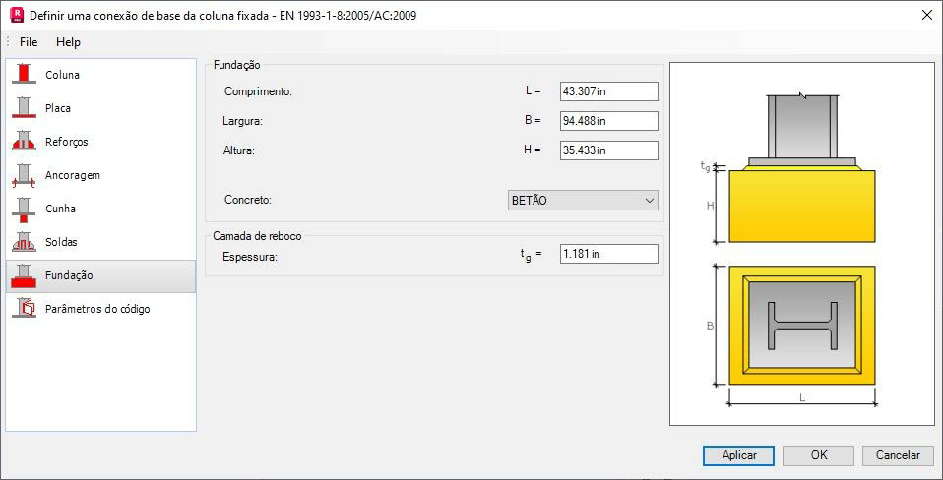This screenshot has height=480, width=943.
Task: Open Parâmetros do código icon
Action: pos(24,309)
